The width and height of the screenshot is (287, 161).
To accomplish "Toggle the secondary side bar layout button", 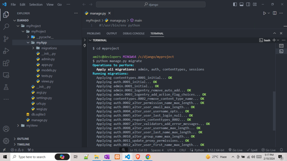I will click(248, 5).
